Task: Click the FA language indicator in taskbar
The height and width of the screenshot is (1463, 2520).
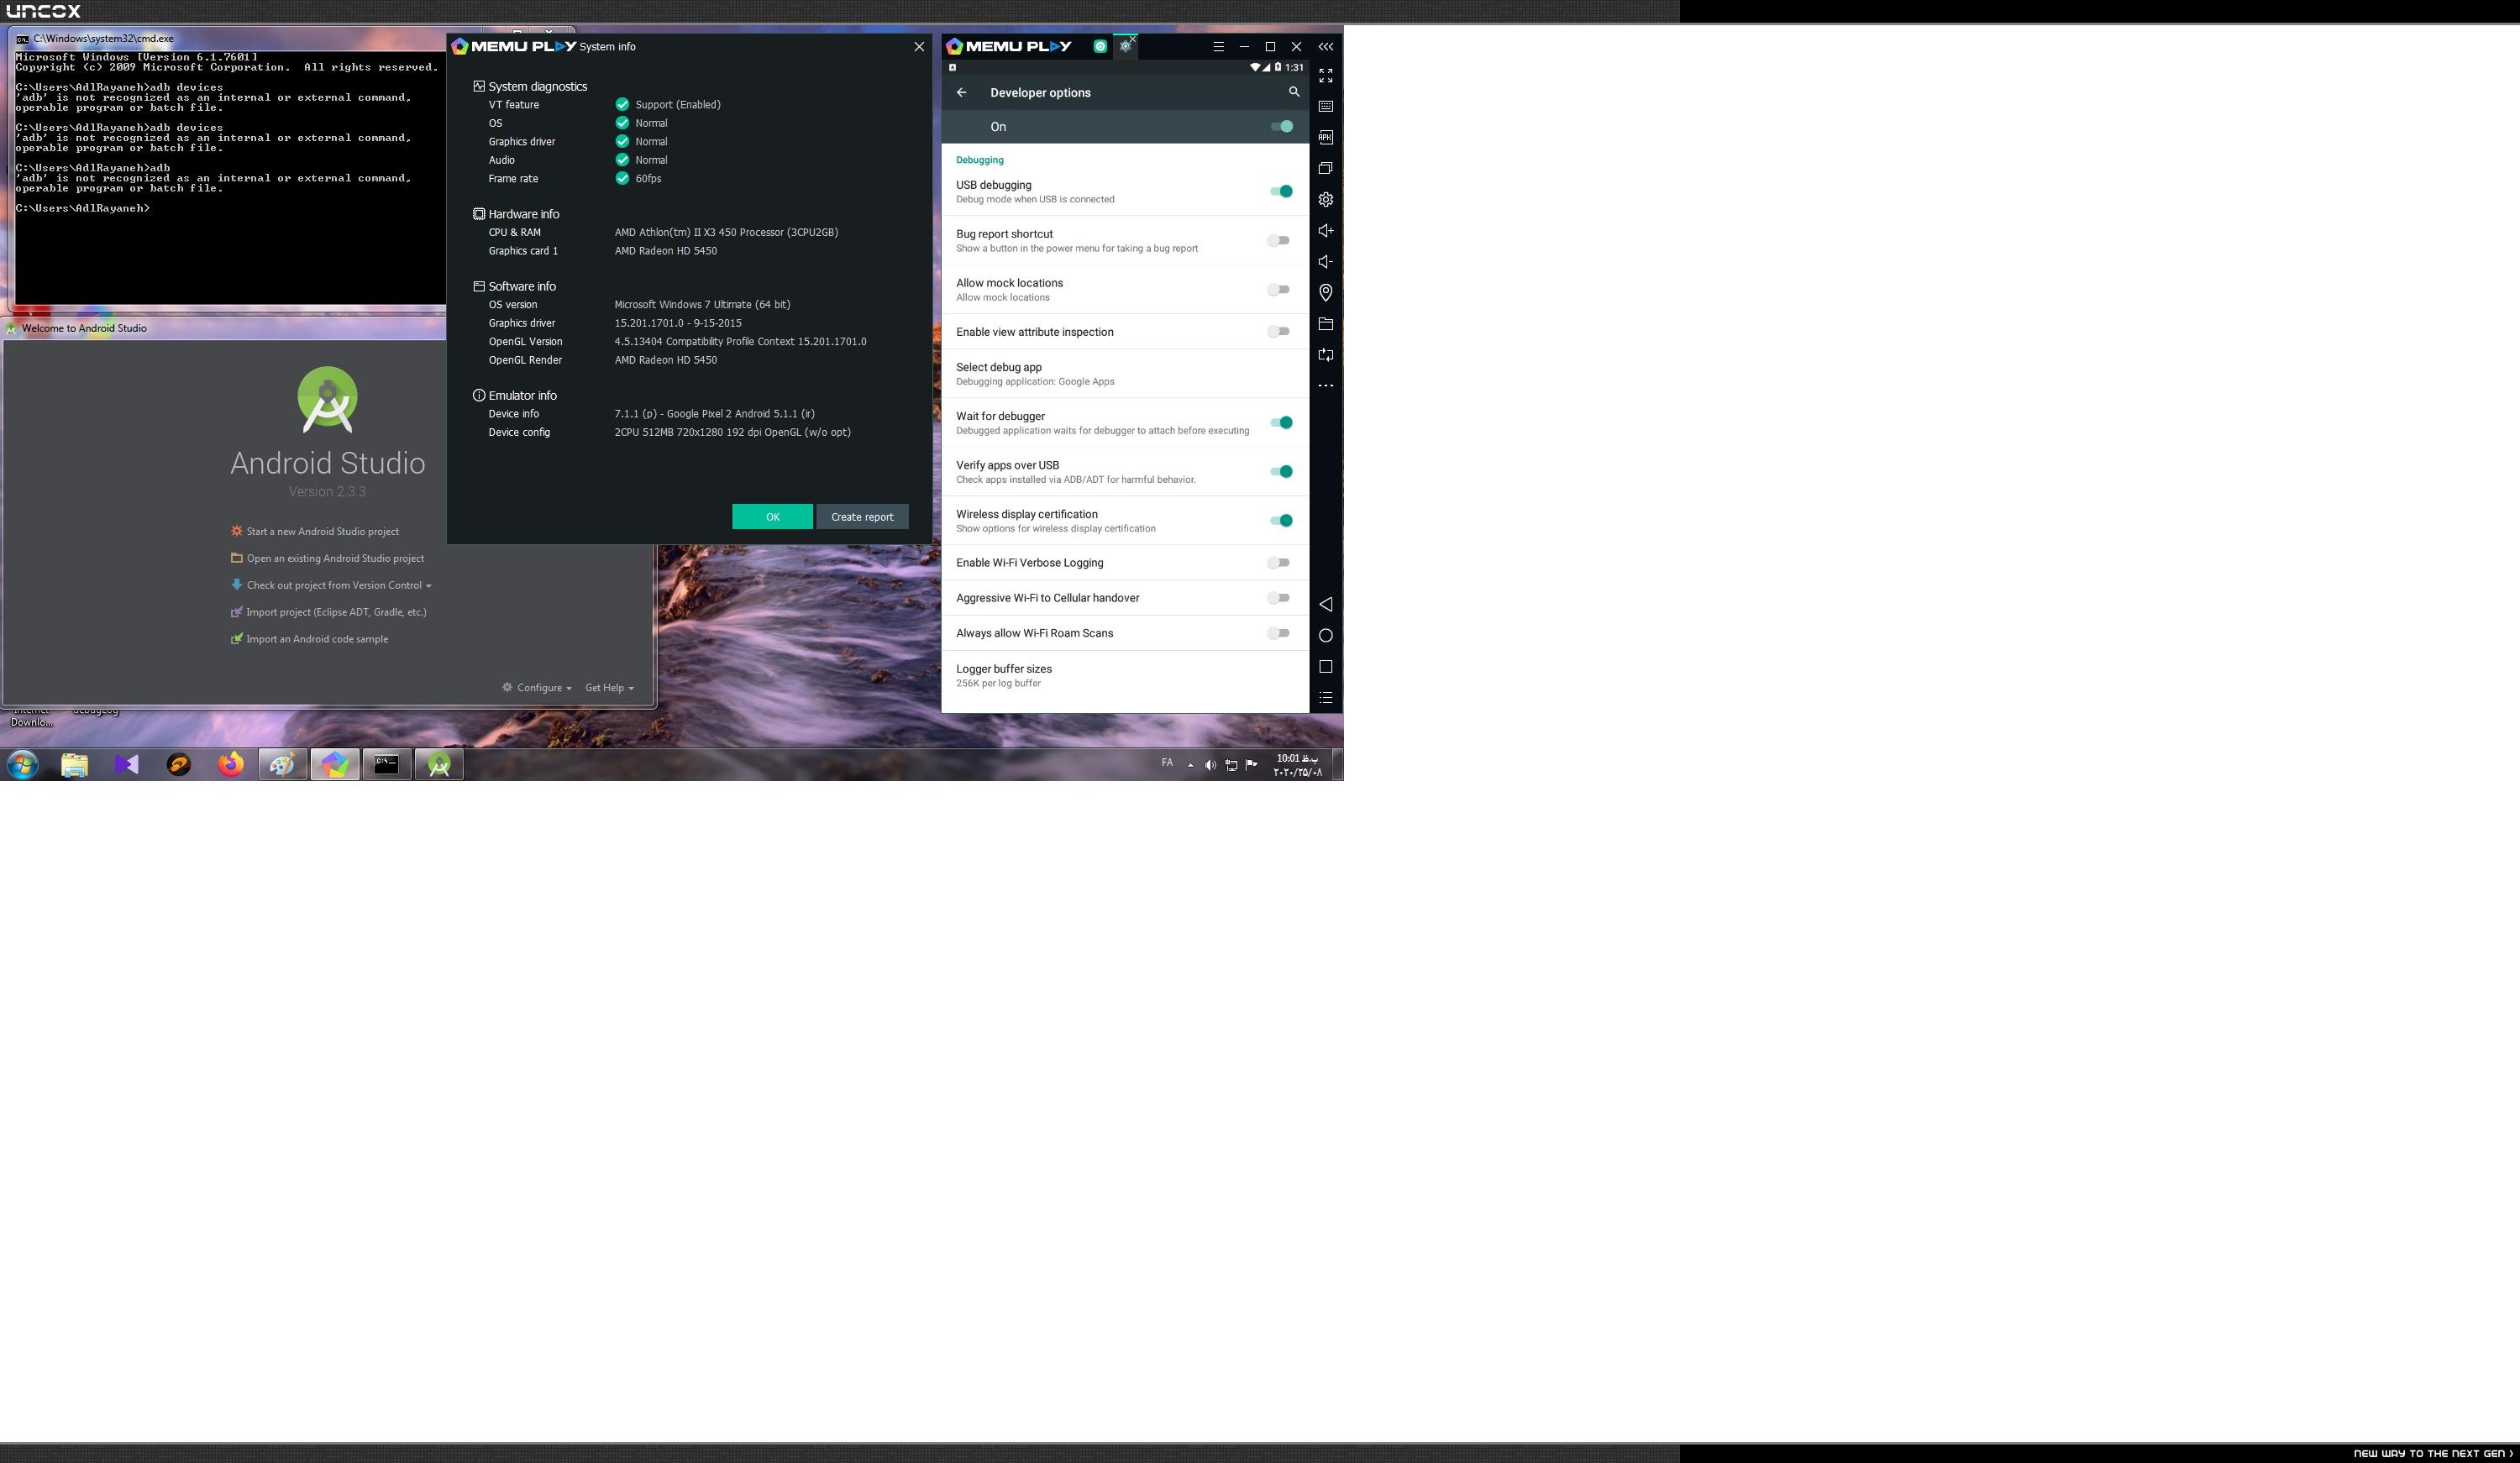Action: point(1166,763)
